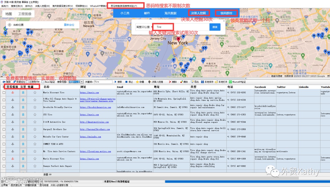Check row box for STS Tire
Viewport: 330px width, 187px height.
(x=4, y=115)
